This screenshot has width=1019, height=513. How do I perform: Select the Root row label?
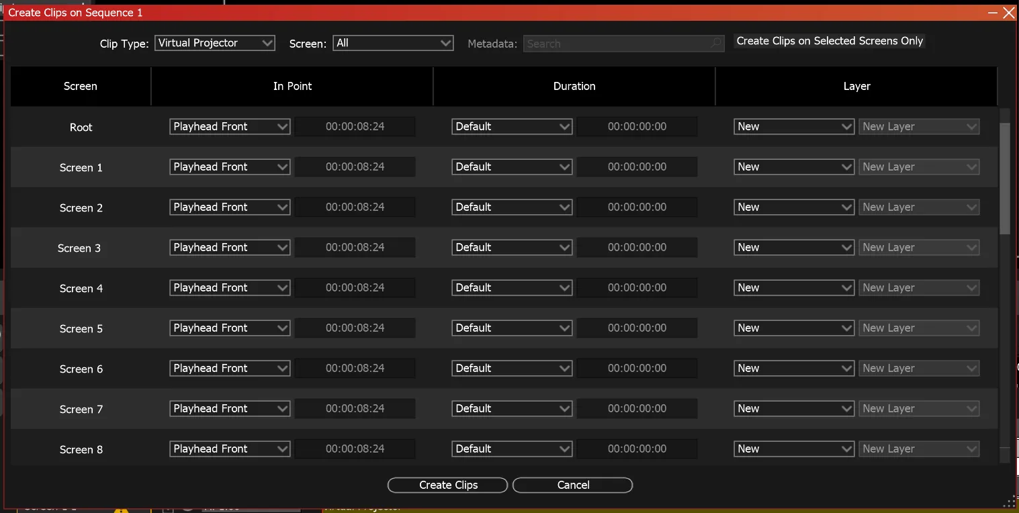[x=81, y=127]
